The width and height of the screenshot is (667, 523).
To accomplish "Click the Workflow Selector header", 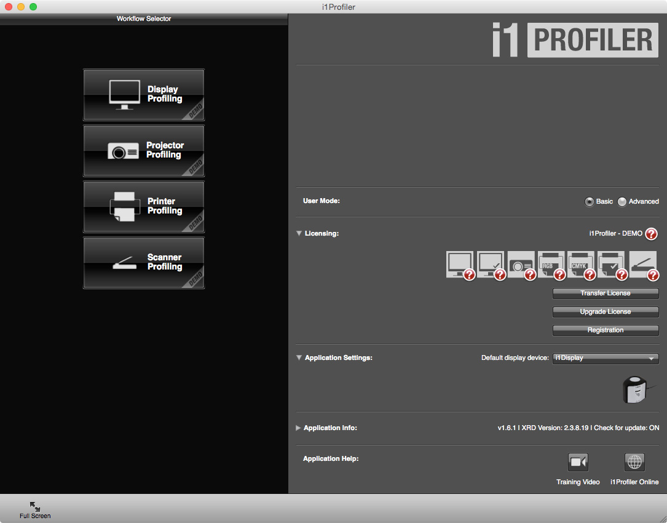I will [x=144, y=18].
